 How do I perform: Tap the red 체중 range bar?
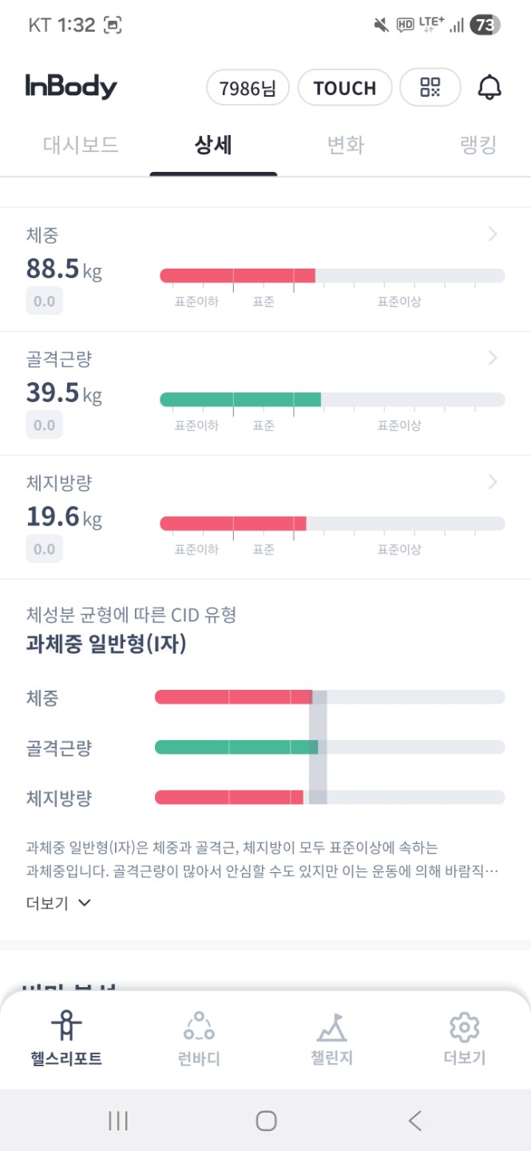pyautogui.click(x=237, y=276)
